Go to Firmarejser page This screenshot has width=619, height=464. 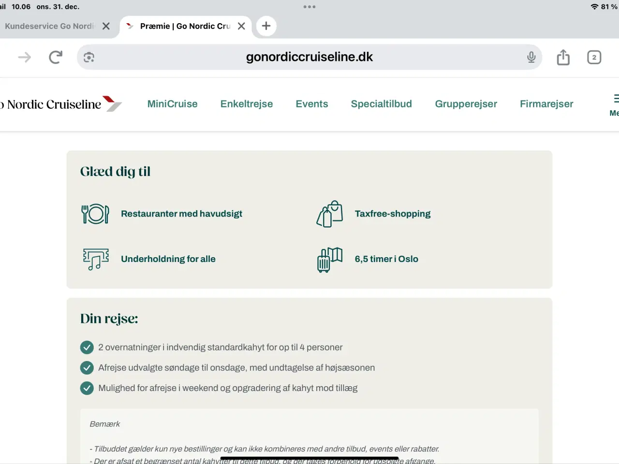(x=546, y=104)
